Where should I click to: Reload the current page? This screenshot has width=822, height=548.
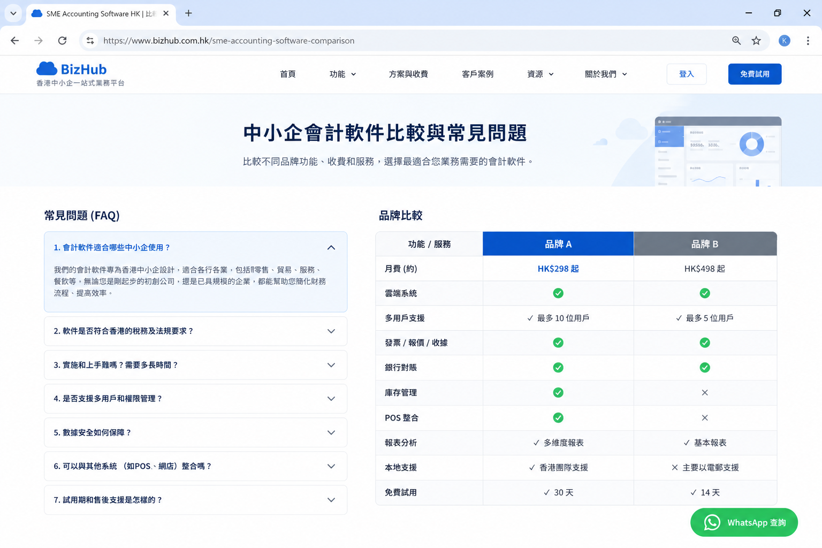click(62, 41)
